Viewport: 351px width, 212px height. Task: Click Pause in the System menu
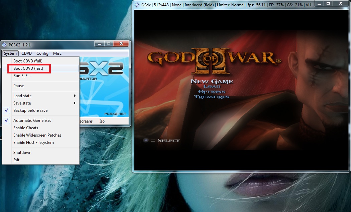click(x=18, y=86)
